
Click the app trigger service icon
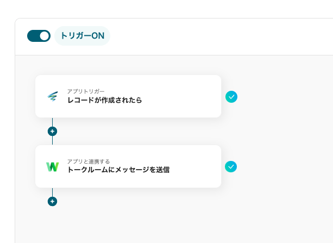tap(52, 96)
